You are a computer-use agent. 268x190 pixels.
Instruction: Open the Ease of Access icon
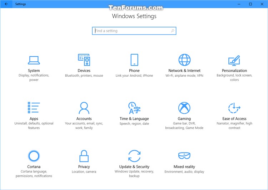coord(234,108)
